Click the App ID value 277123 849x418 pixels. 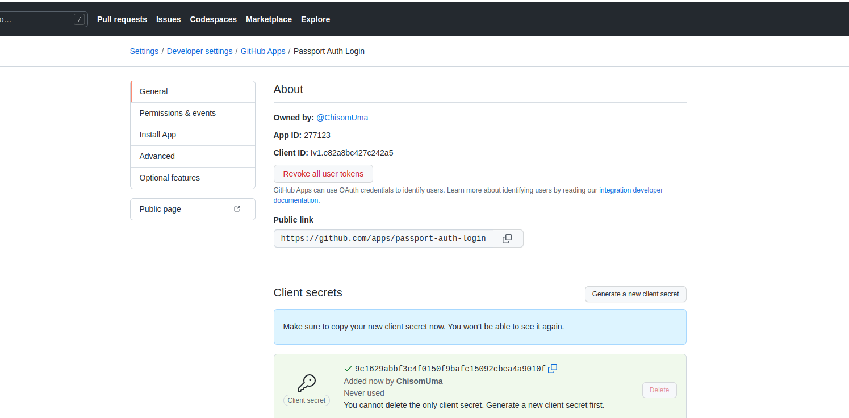(x=317, y=135)
